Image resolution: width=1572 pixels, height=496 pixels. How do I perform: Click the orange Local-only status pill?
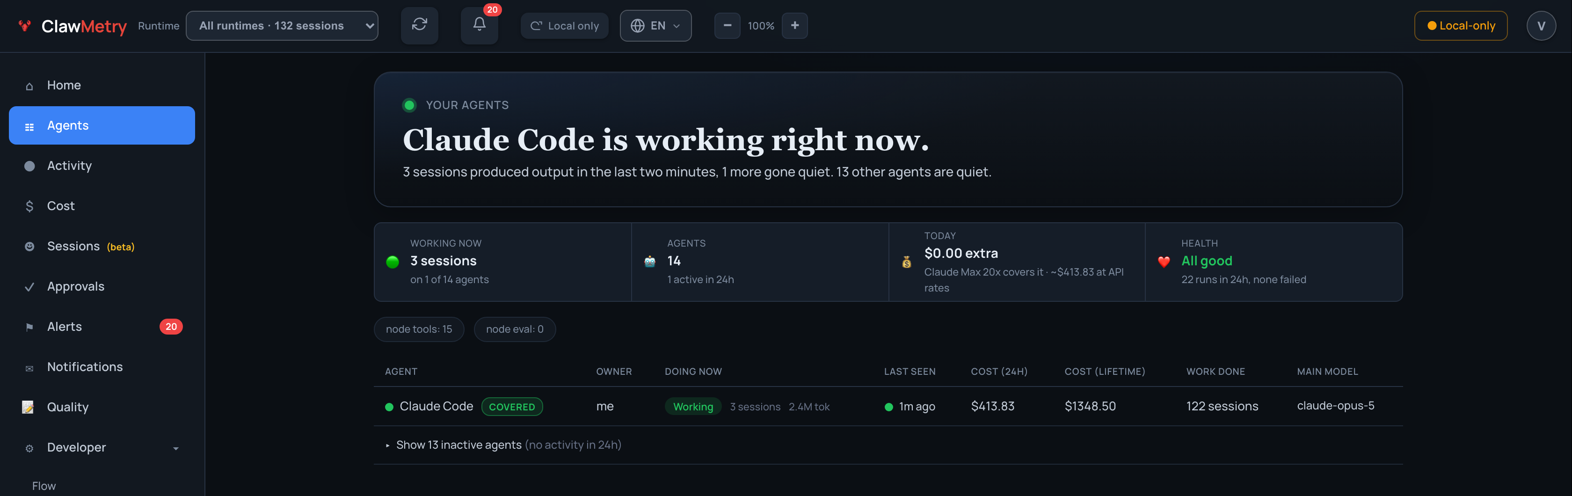click(x=1460, y=26)
